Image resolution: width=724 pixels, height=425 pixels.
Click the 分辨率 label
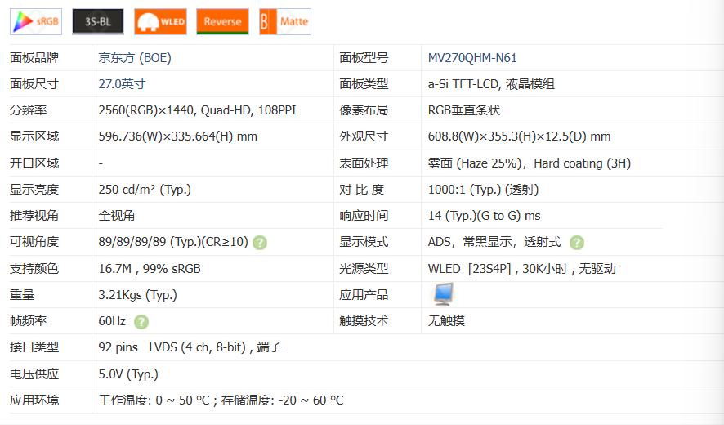click(x=28, y=110)
